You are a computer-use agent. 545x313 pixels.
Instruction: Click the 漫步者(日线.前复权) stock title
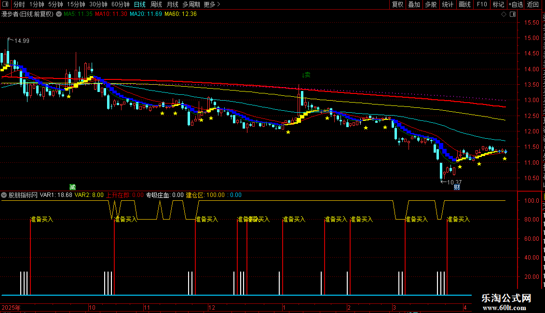pos(27,14)
